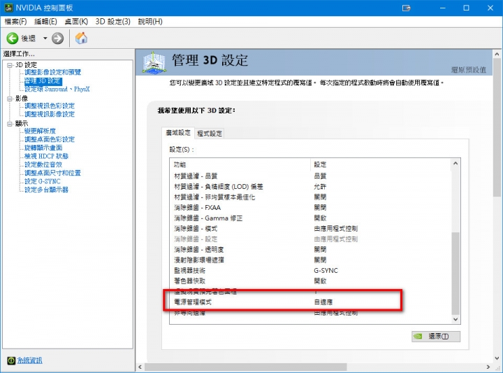Image resolution: width=503 pixels, height=373 pixels.
Task: Click horizontal scrollbar left arrow
Action: coord(140,367)
